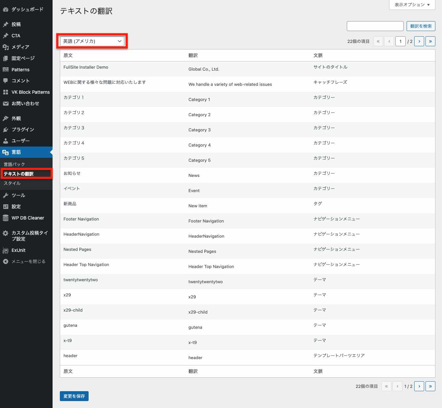Viewport: 442px width, 408px height.
Task: Expand the 表示オプション panel
Action: click(412, 5)
